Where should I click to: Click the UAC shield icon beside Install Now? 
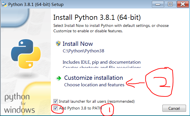coord(58,44)
